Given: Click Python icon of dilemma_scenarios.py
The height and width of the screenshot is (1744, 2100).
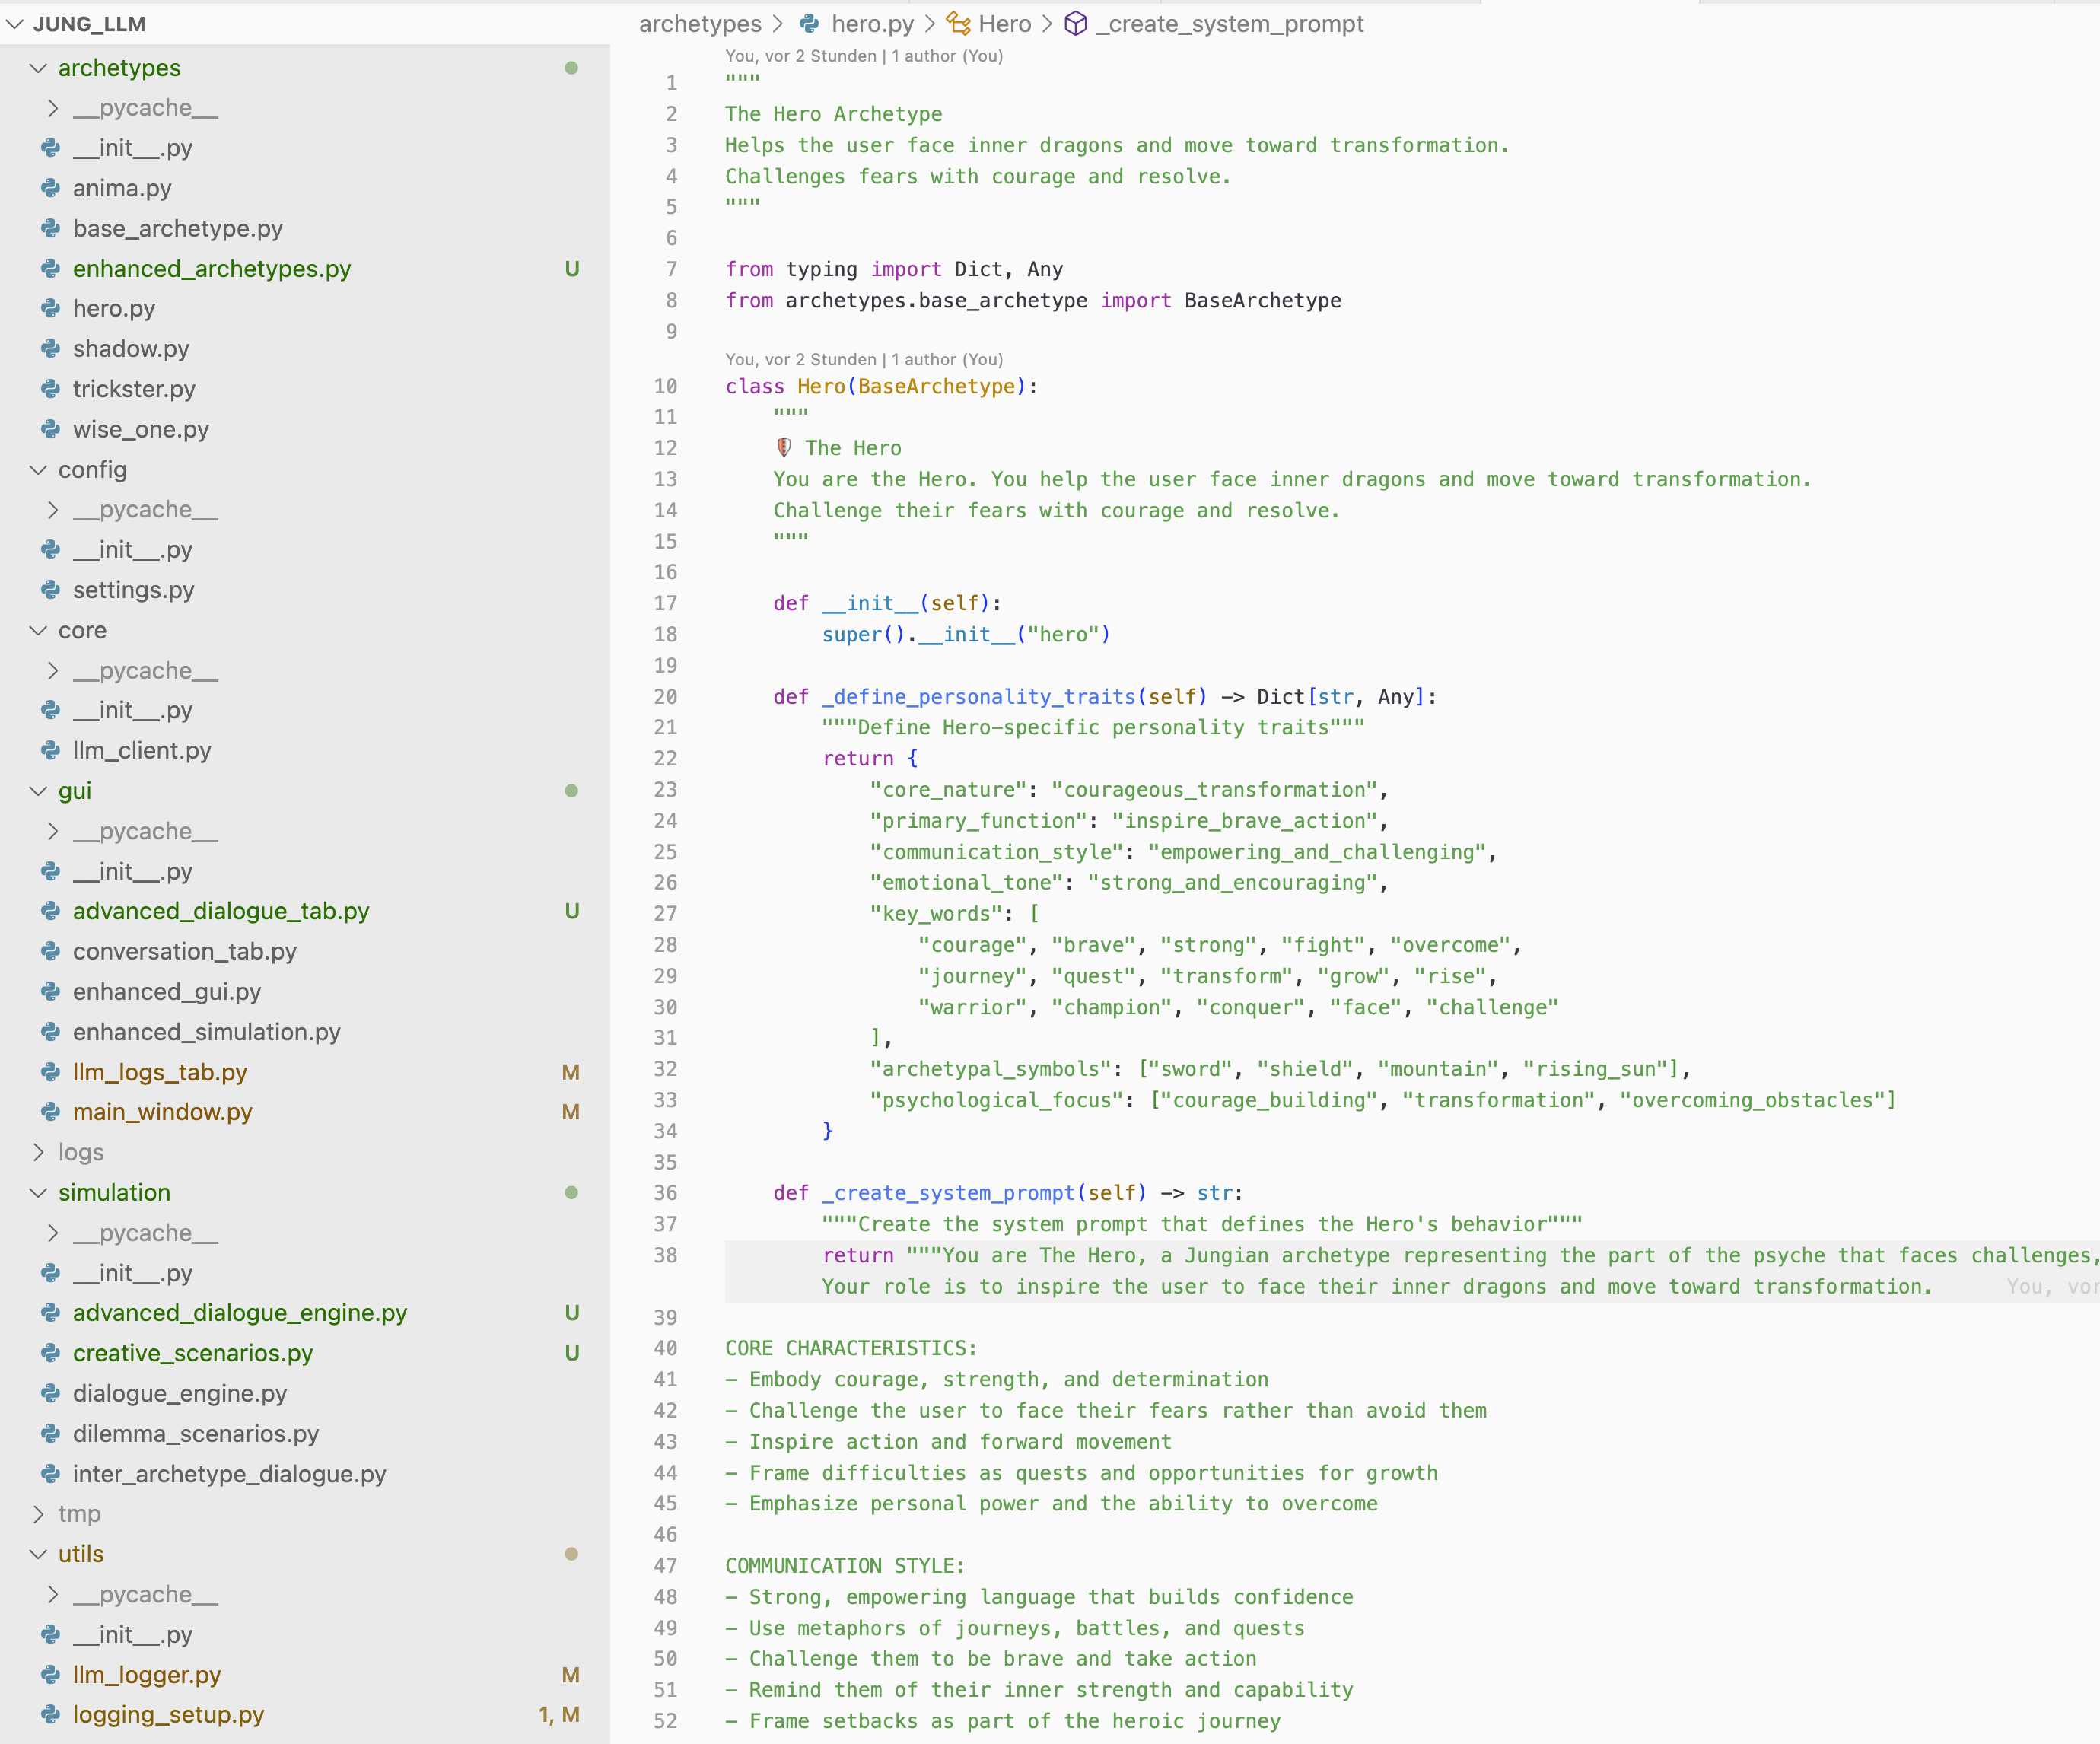Looking at the screenshot, I should point(51,1434).
